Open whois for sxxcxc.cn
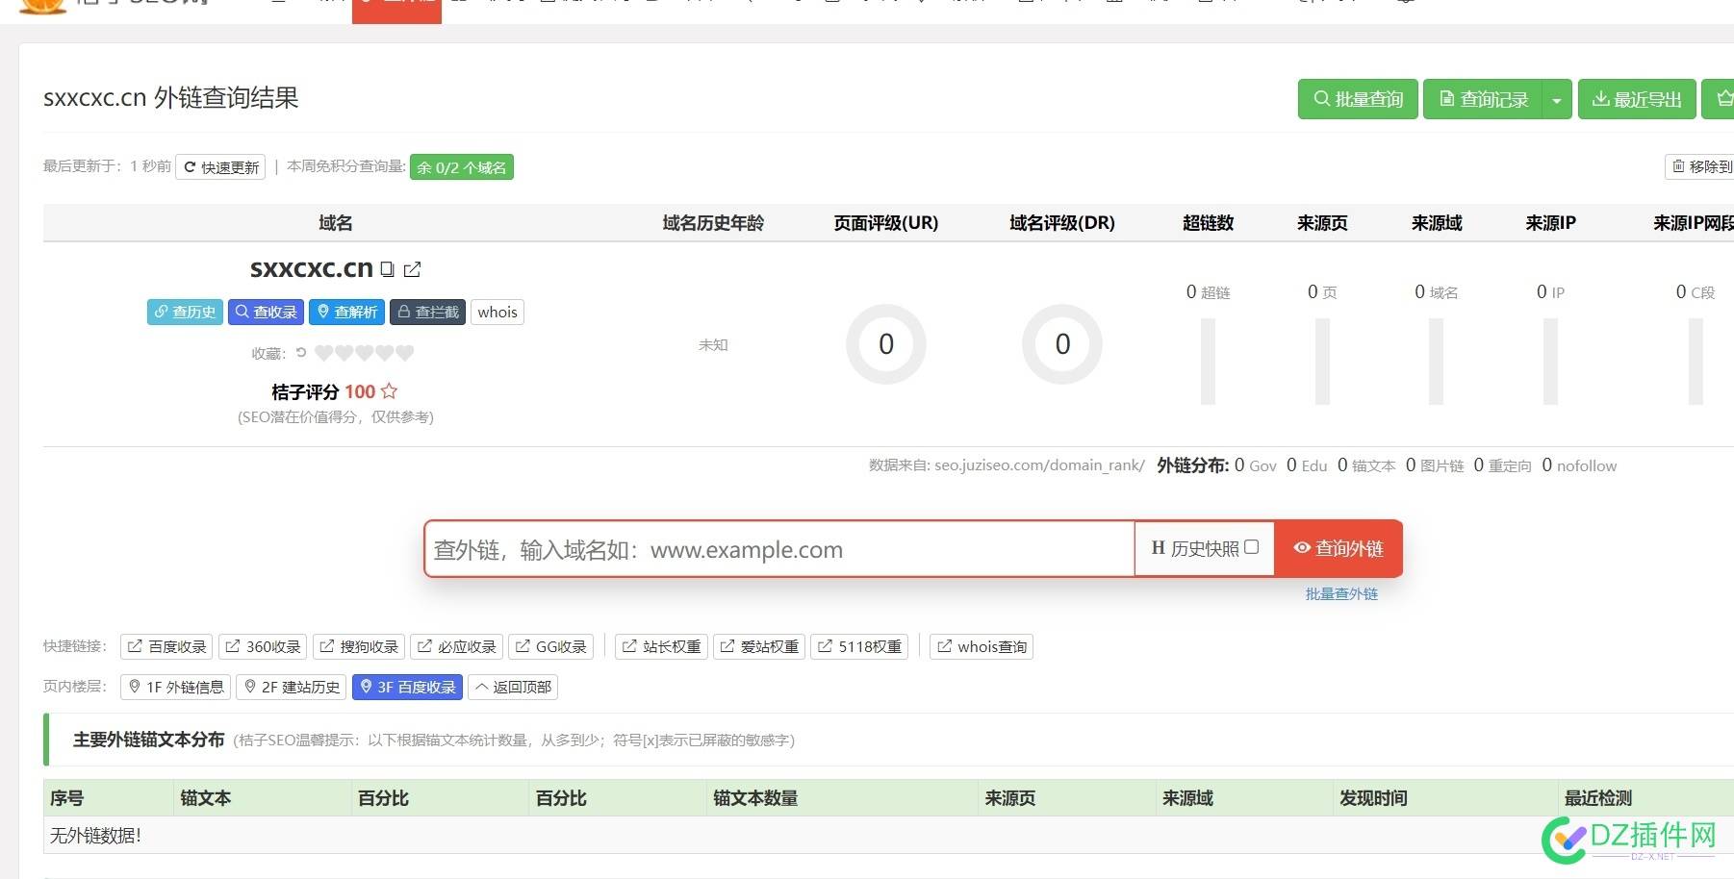 tap(497, 312)
